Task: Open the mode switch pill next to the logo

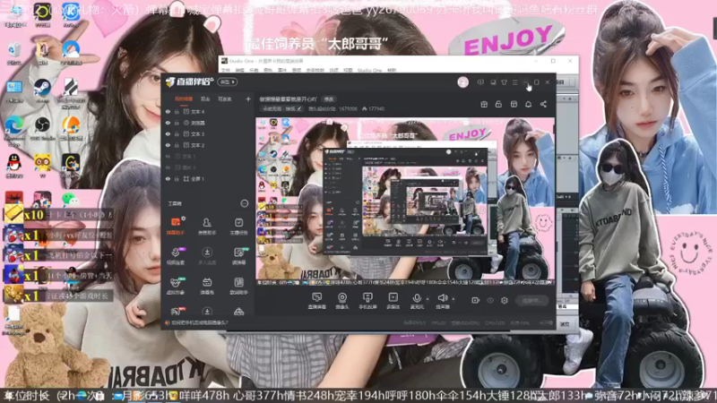Action: [228, 82]
